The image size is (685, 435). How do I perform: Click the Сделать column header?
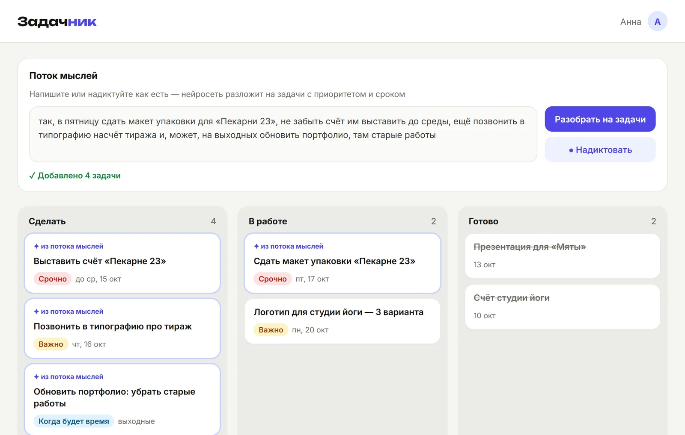pos(47,221)
